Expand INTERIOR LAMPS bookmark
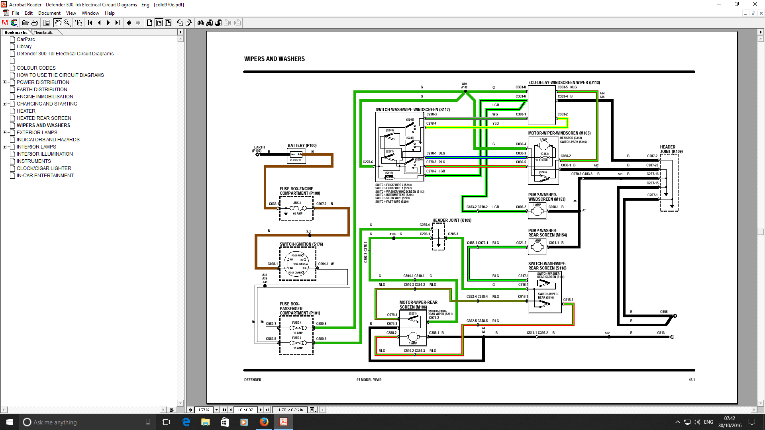This screenshot has width=765, height=430. click(x=4, y=147)
